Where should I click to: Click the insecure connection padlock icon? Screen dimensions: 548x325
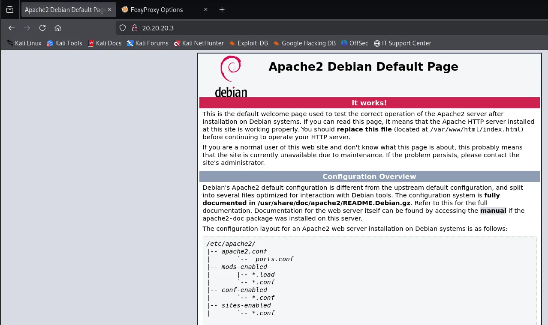(134, 28)
